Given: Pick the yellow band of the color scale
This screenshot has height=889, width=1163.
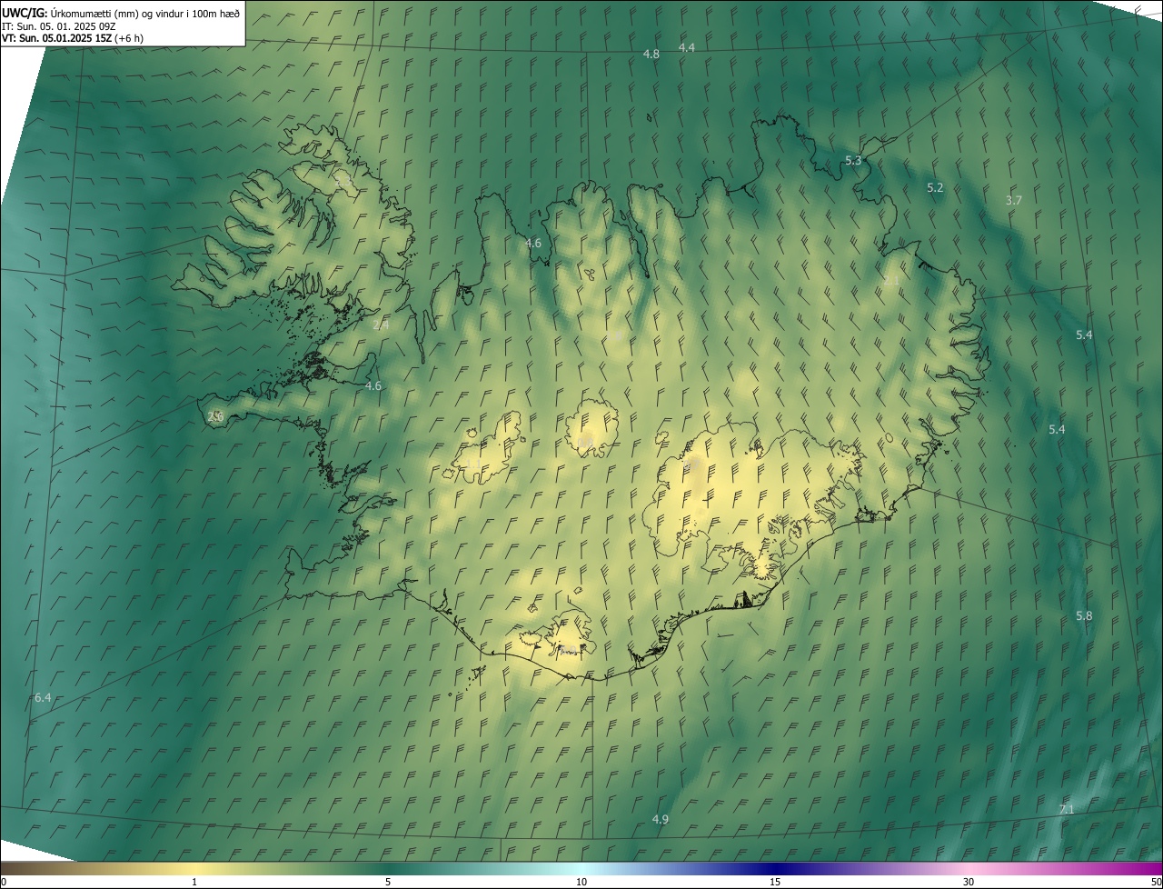Looking at the screenshot, I should [195, 869].
